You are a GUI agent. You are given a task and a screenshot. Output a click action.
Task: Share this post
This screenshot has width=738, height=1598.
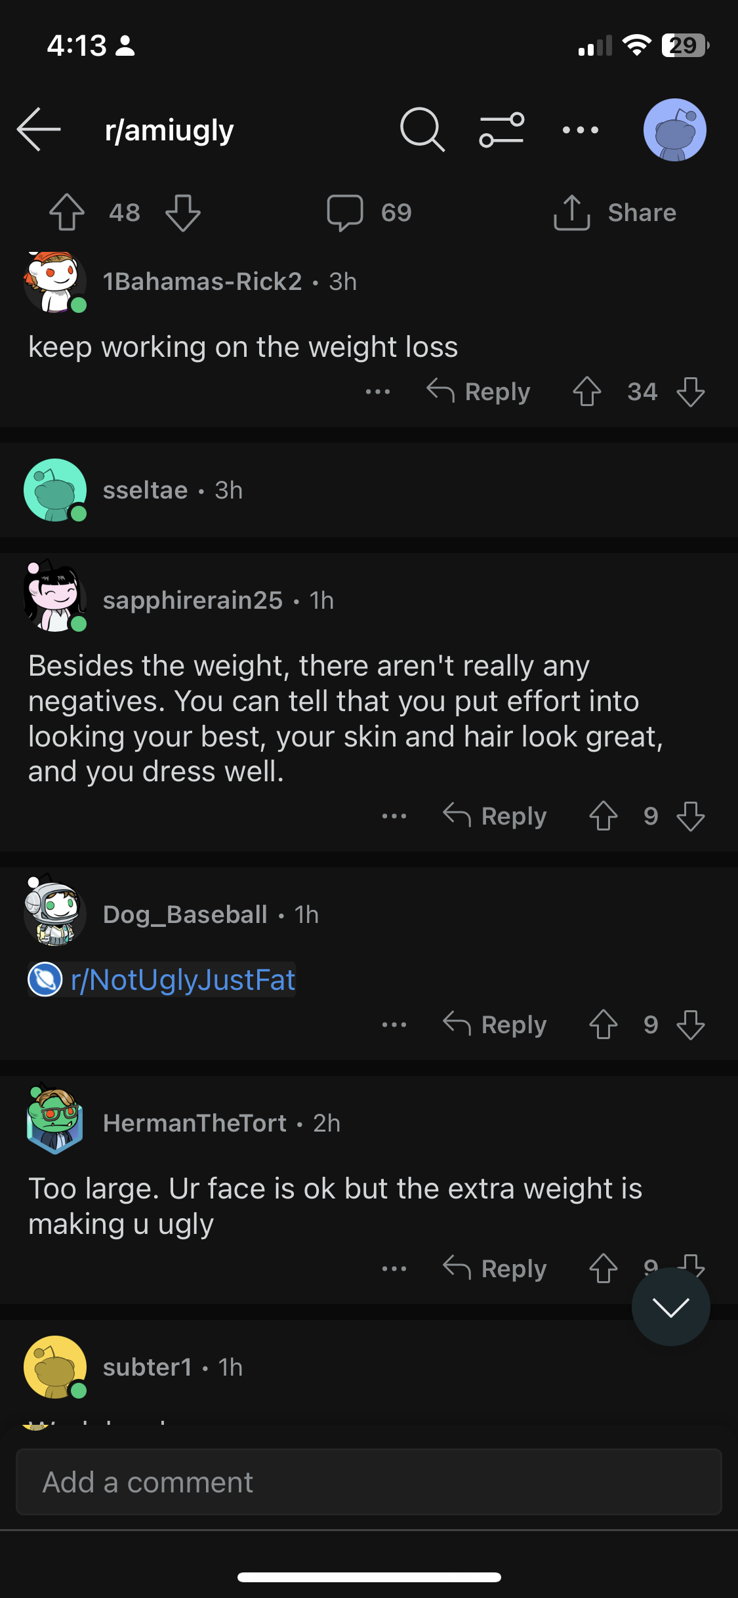tap(615, 213)
